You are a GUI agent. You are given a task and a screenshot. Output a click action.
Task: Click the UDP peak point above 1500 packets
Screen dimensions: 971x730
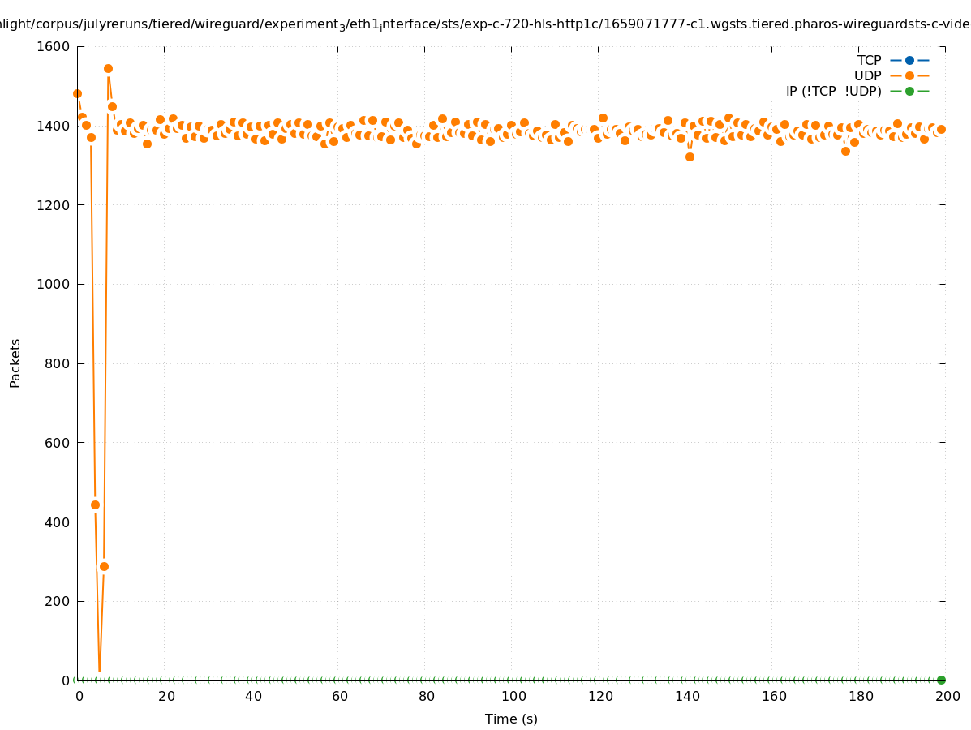coord(108,69)
